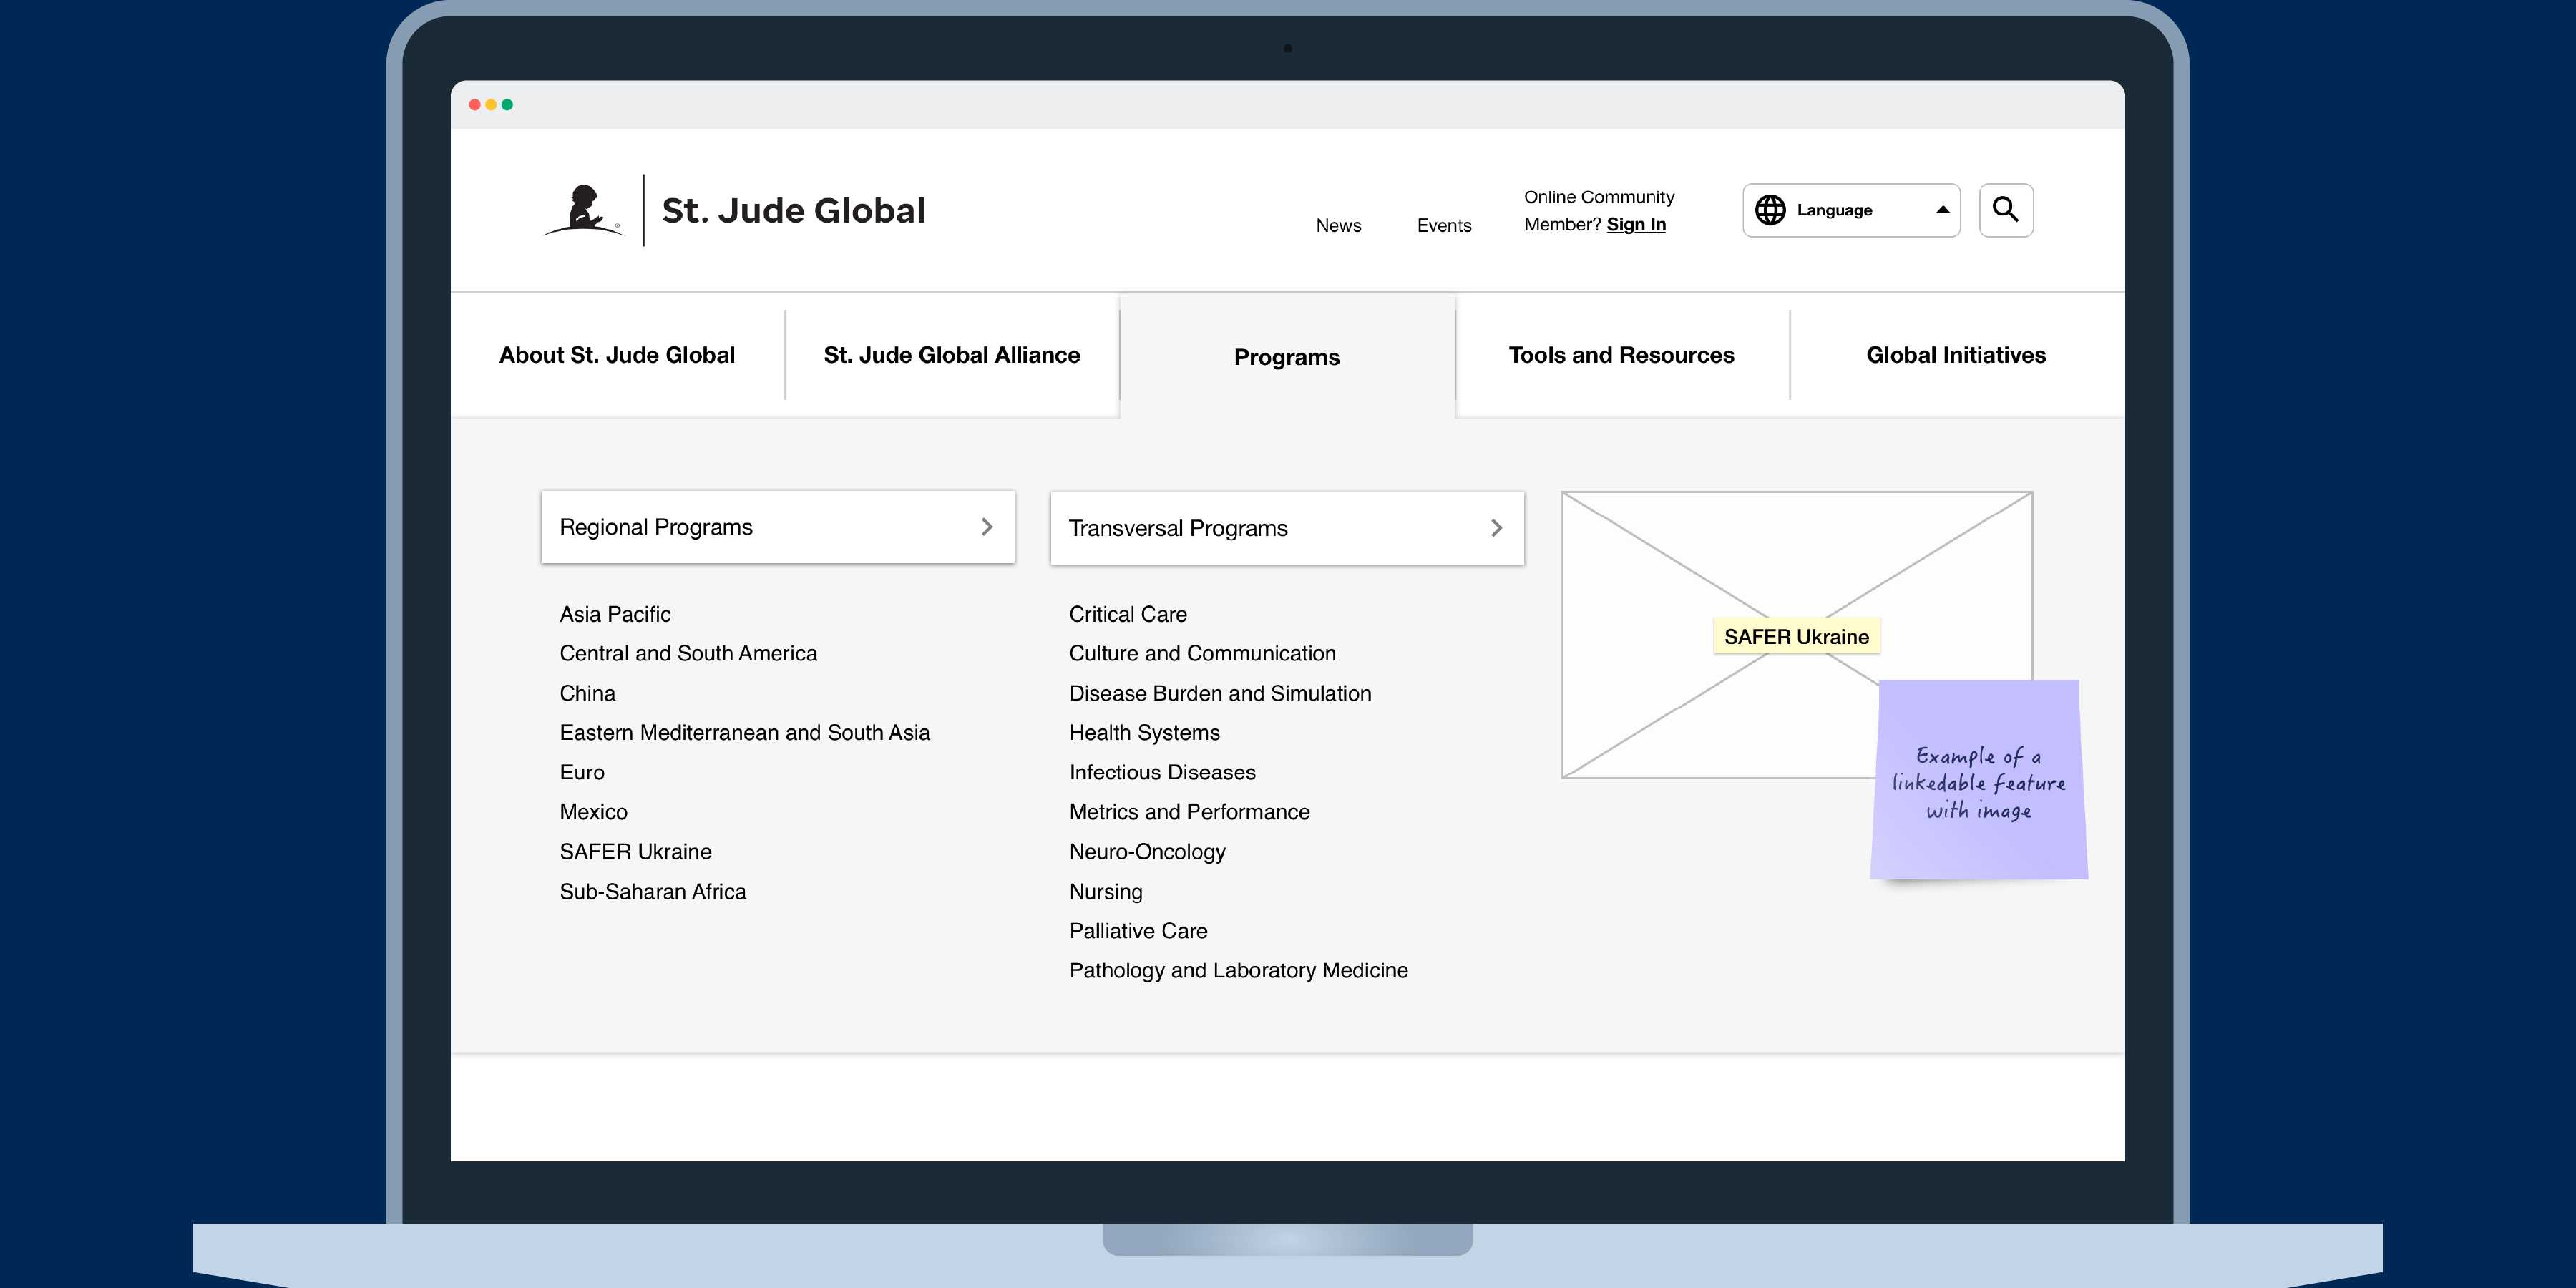Open the search magnifier icon
Image resolution: width=2576 pixels, height=1288 pixels.
(2005, 210)
